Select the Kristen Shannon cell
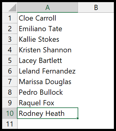This screenshot has width=116, height=131. click(47, 50)
